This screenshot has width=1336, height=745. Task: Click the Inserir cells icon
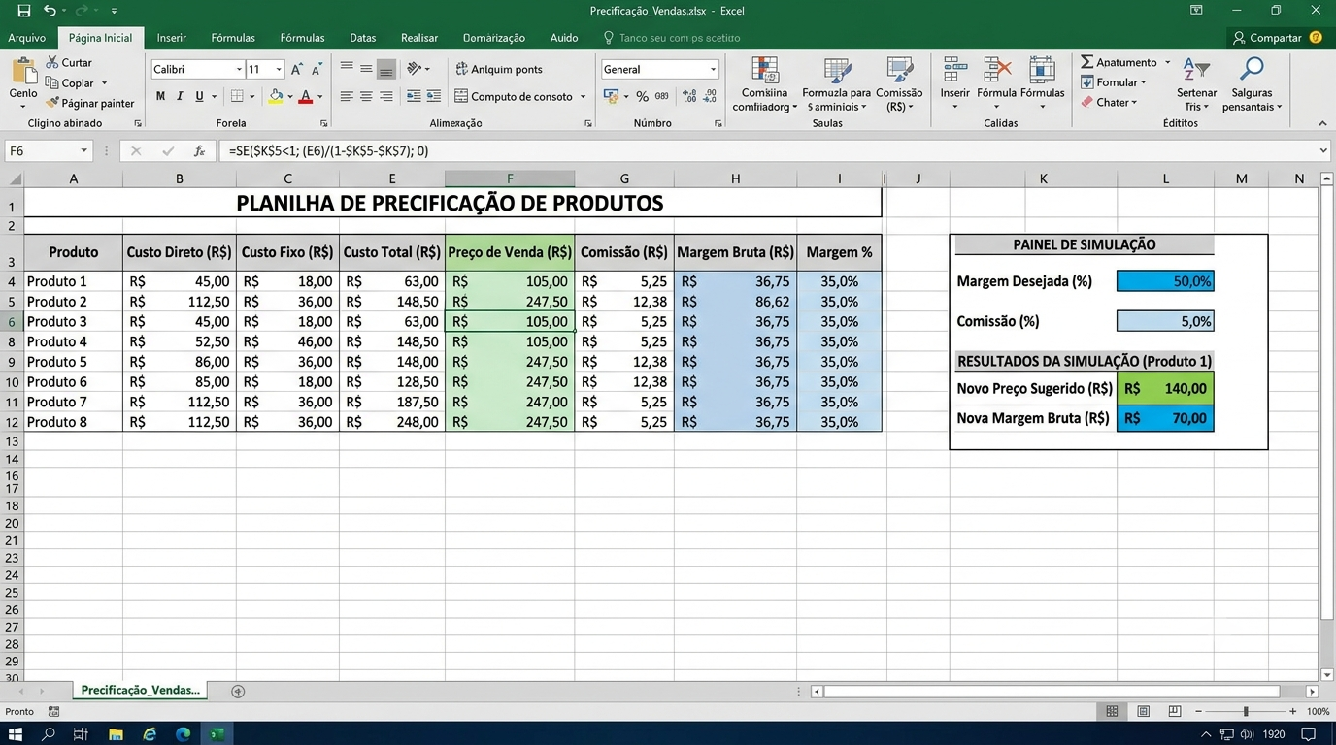954,70
